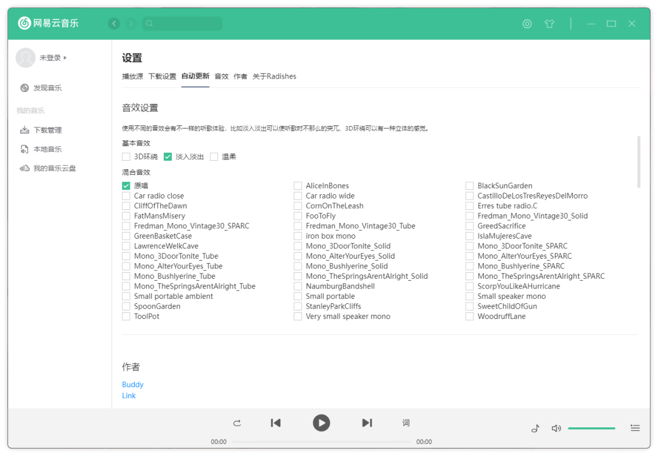Toggle the loop playback mode icon

pos(237,423)
